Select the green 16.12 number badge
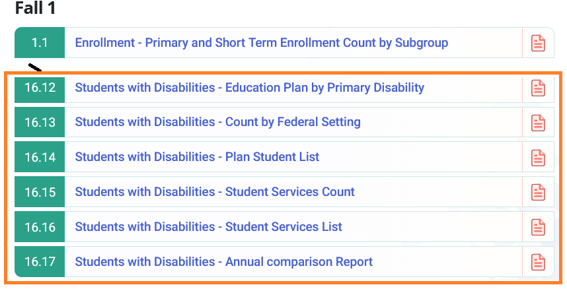The height and width of the screenshot is (289, 567). [40, 87]
